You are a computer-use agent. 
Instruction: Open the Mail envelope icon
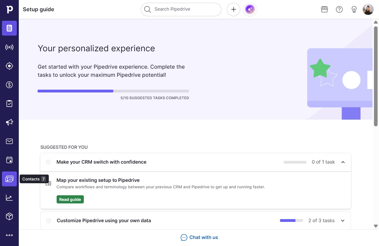[x=10, y=141]
